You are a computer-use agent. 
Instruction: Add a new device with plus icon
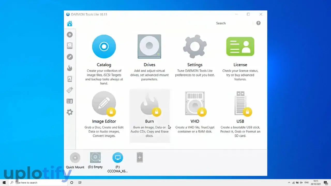coord(140,157)
